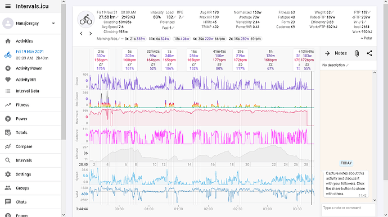This screenshot has height=217, width=388.
Task: Click the Cadence chart axis label
Action: pos(77,136)
